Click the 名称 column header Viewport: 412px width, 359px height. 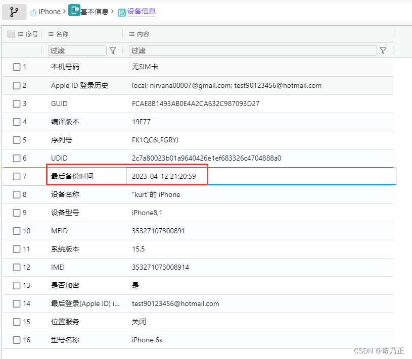coord(62,34)
